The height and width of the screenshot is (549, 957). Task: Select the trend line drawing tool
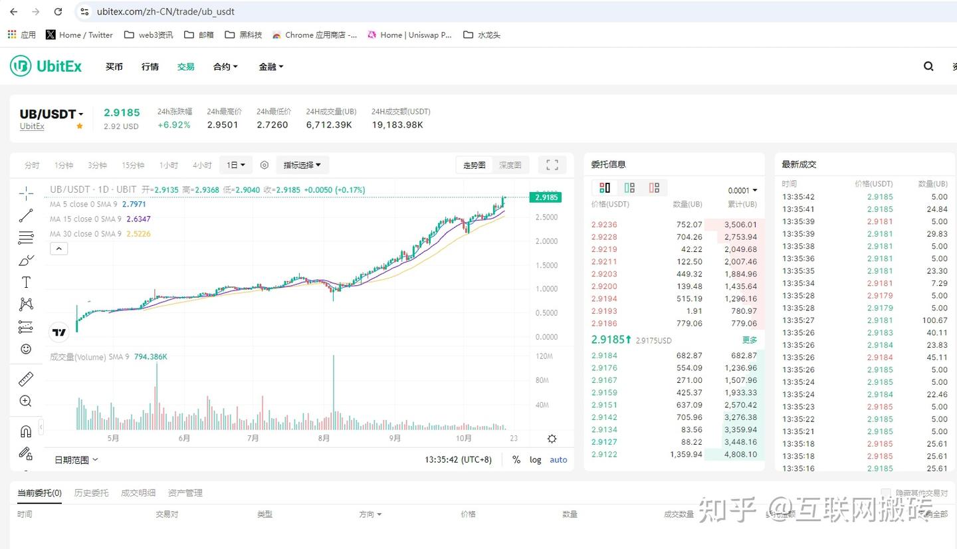pyautogui.click(x=26, y=215)
